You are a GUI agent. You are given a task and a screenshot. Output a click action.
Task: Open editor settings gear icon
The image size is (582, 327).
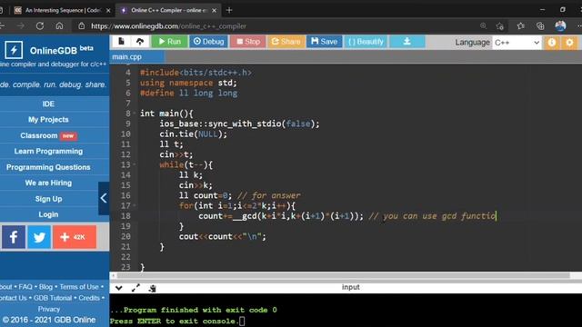(569, 43)
